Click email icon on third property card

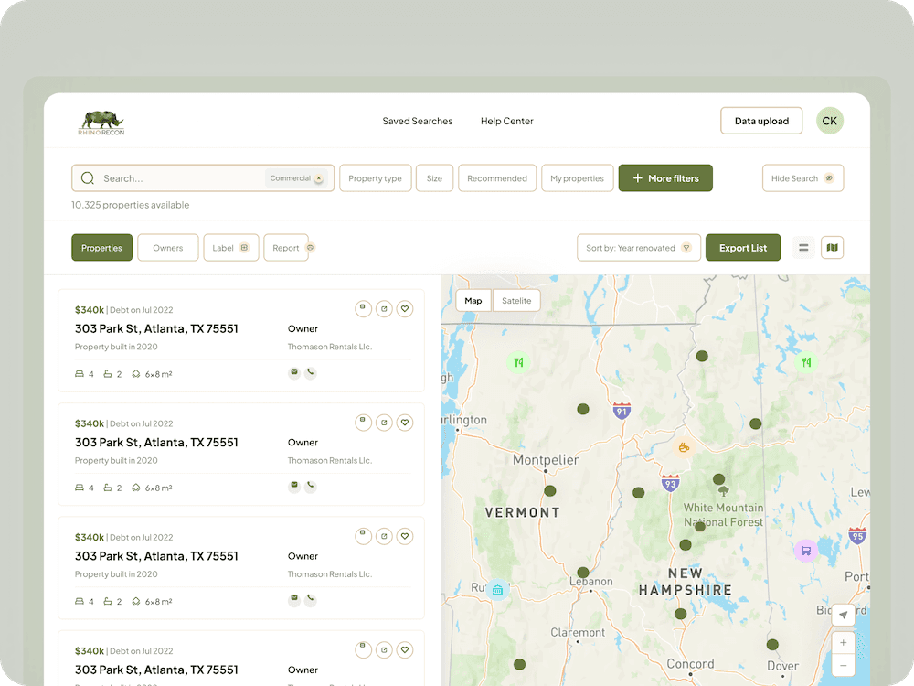(x=294, y=598)
